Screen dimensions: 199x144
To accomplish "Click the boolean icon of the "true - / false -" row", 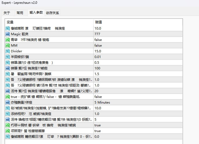I will pos(8,97).
